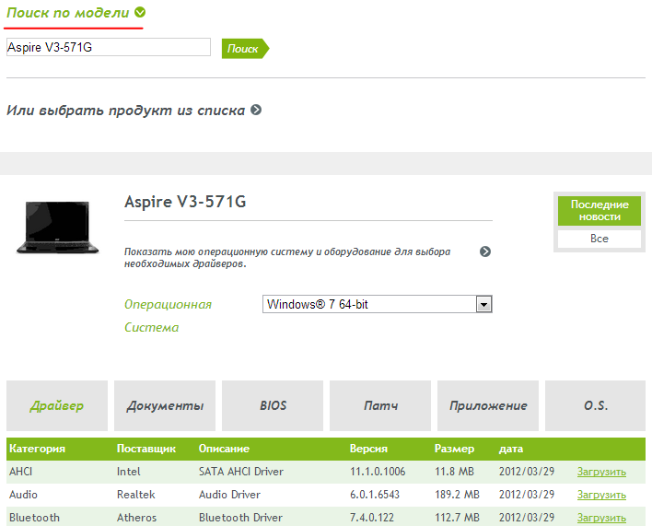652x526 pixels.
Task: Click the Aspire V3-571G laptop thumbnail
Action: click(x=57, y=227)
